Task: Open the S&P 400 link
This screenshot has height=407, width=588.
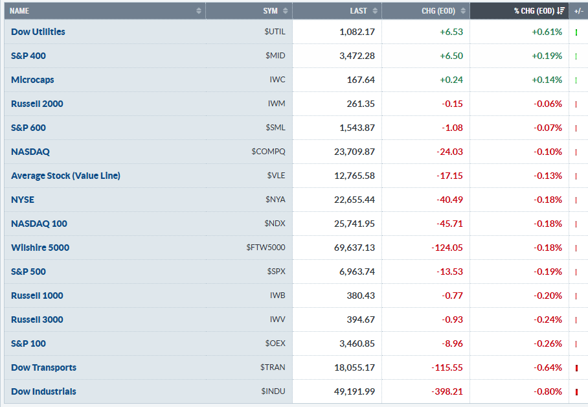Action: [x=28, y=56]
